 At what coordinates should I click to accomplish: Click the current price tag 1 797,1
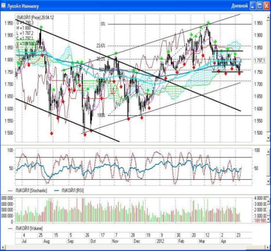[260, 61]
